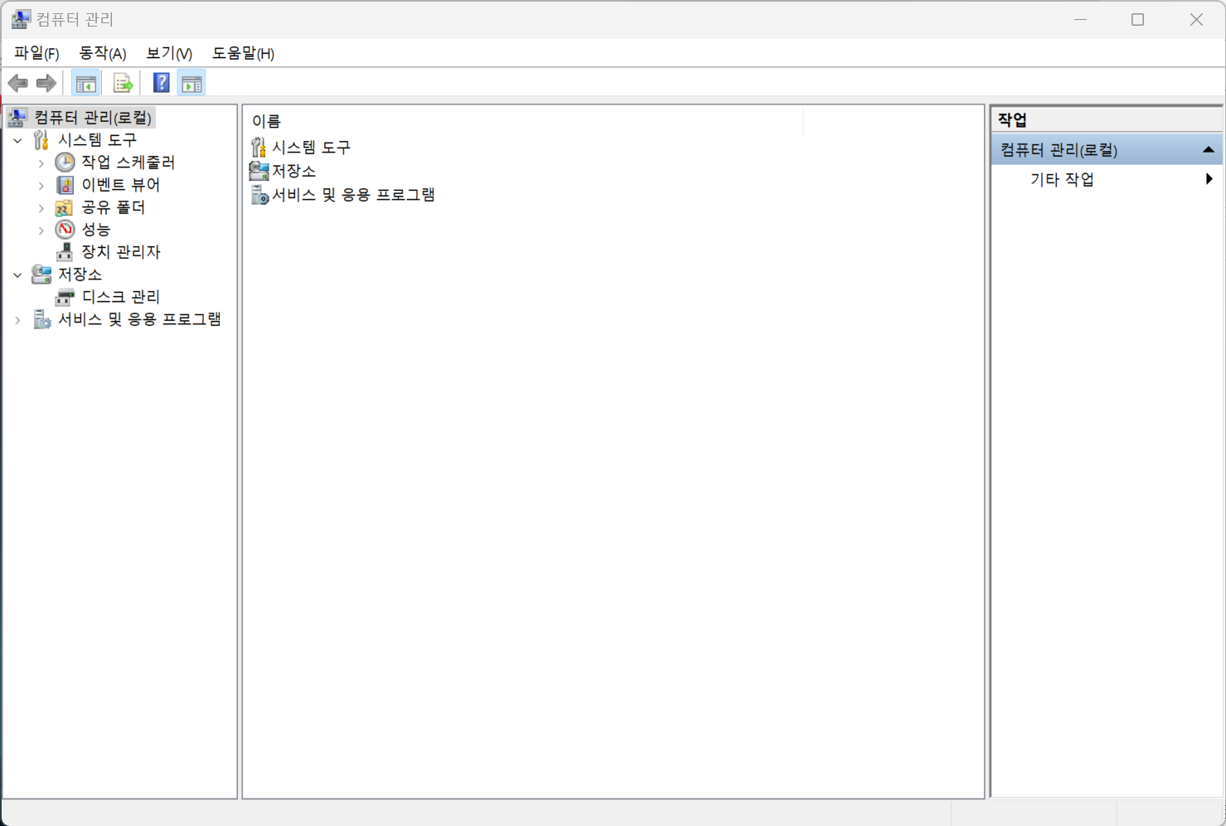This screenshot has width=1226, height=826.
Task: Expand the 성능 node
Action: tap(41, 231)
